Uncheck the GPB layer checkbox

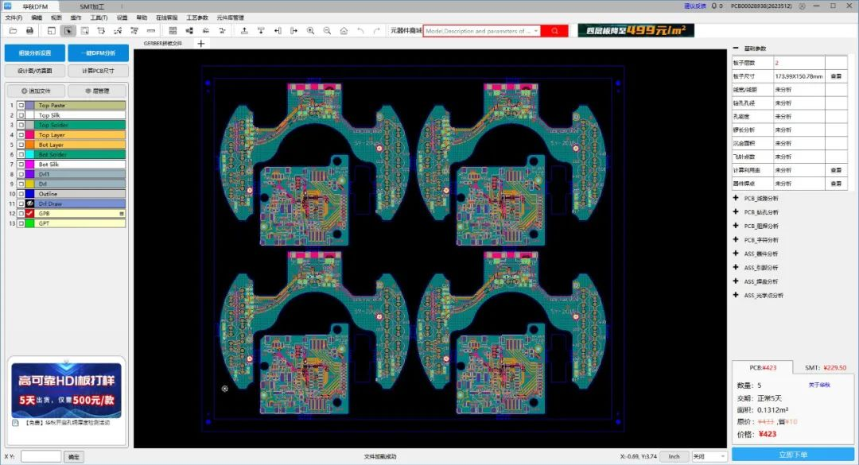point(21,214)
